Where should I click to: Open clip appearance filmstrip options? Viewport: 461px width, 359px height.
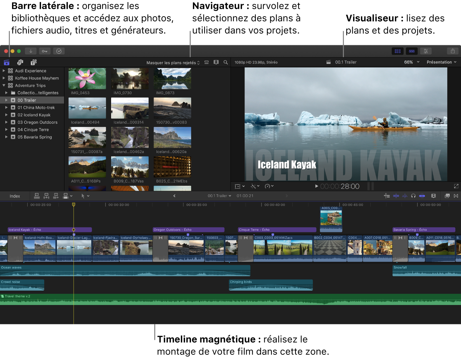point(216,63)
